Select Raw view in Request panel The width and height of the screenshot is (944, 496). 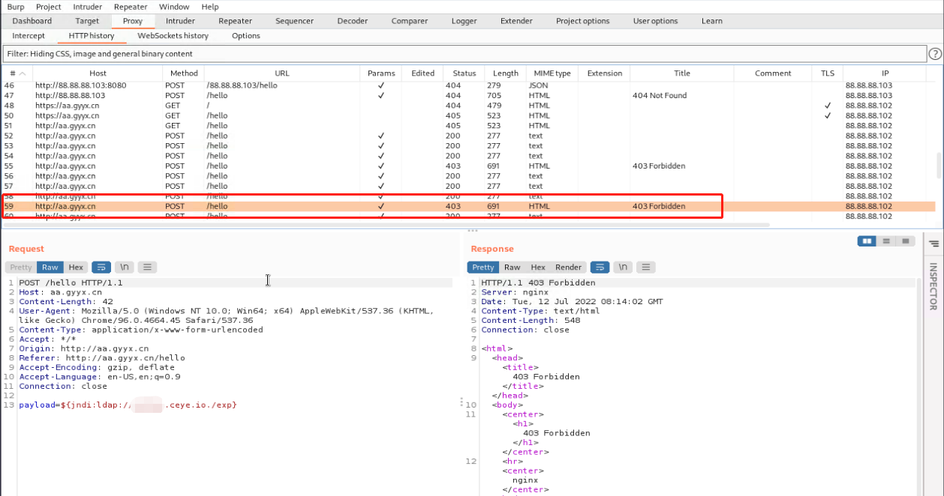point(50,267)
